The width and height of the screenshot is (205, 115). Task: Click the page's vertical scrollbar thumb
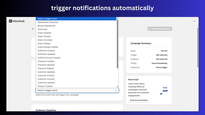tap(198, 48)
